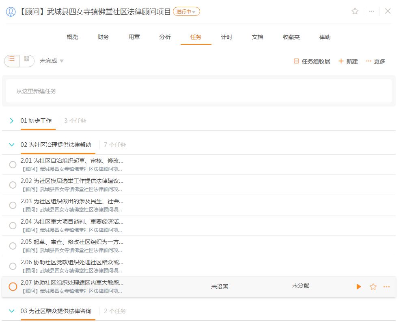Image resolution: width=399 pixels, height=322 pixels.
Task: Open the 文档 tab
Action: click(x=257, y=37)
